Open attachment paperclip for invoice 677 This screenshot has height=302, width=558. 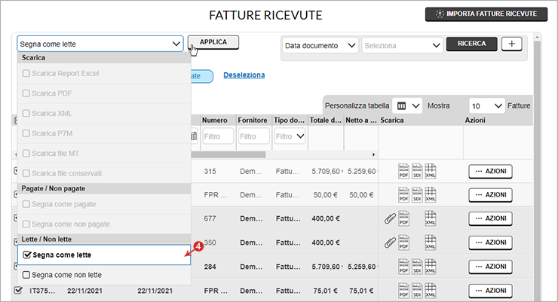390,219
